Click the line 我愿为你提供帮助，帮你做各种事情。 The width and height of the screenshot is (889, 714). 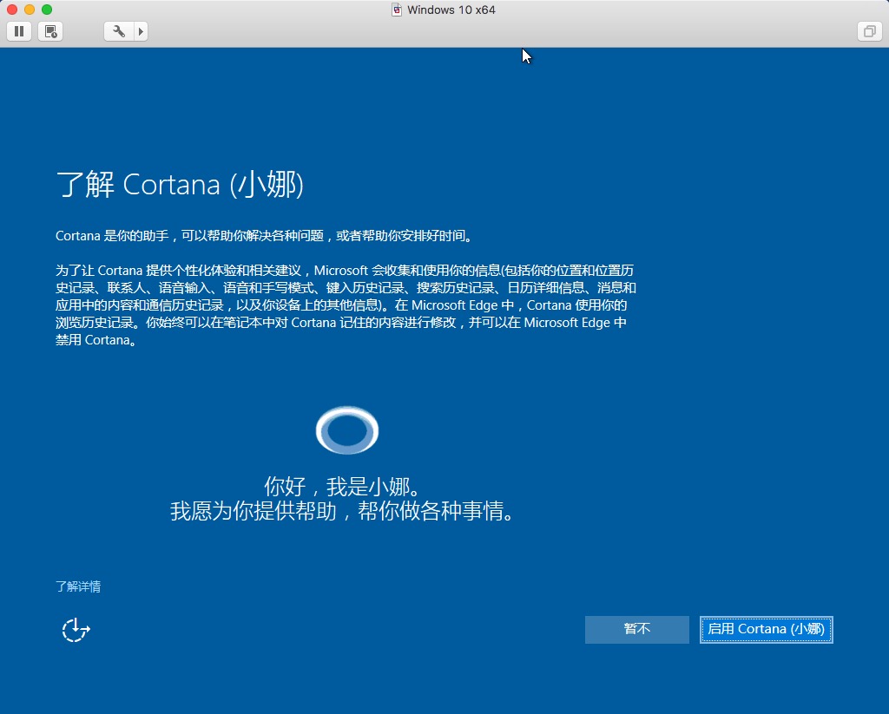pyautogui.click(x=342, y=511)
